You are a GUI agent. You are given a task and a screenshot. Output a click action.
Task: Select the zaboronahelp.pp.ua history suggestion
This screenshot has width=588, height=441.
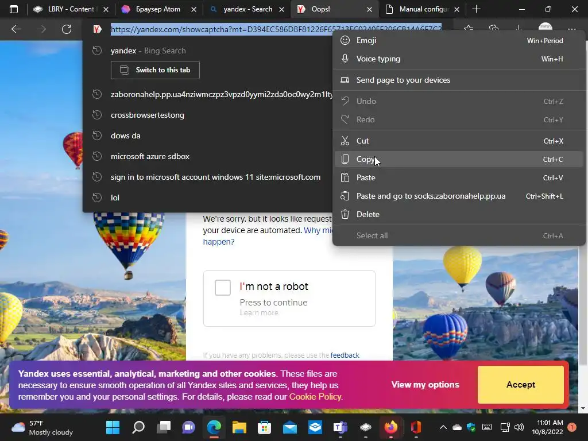[207, 94]
